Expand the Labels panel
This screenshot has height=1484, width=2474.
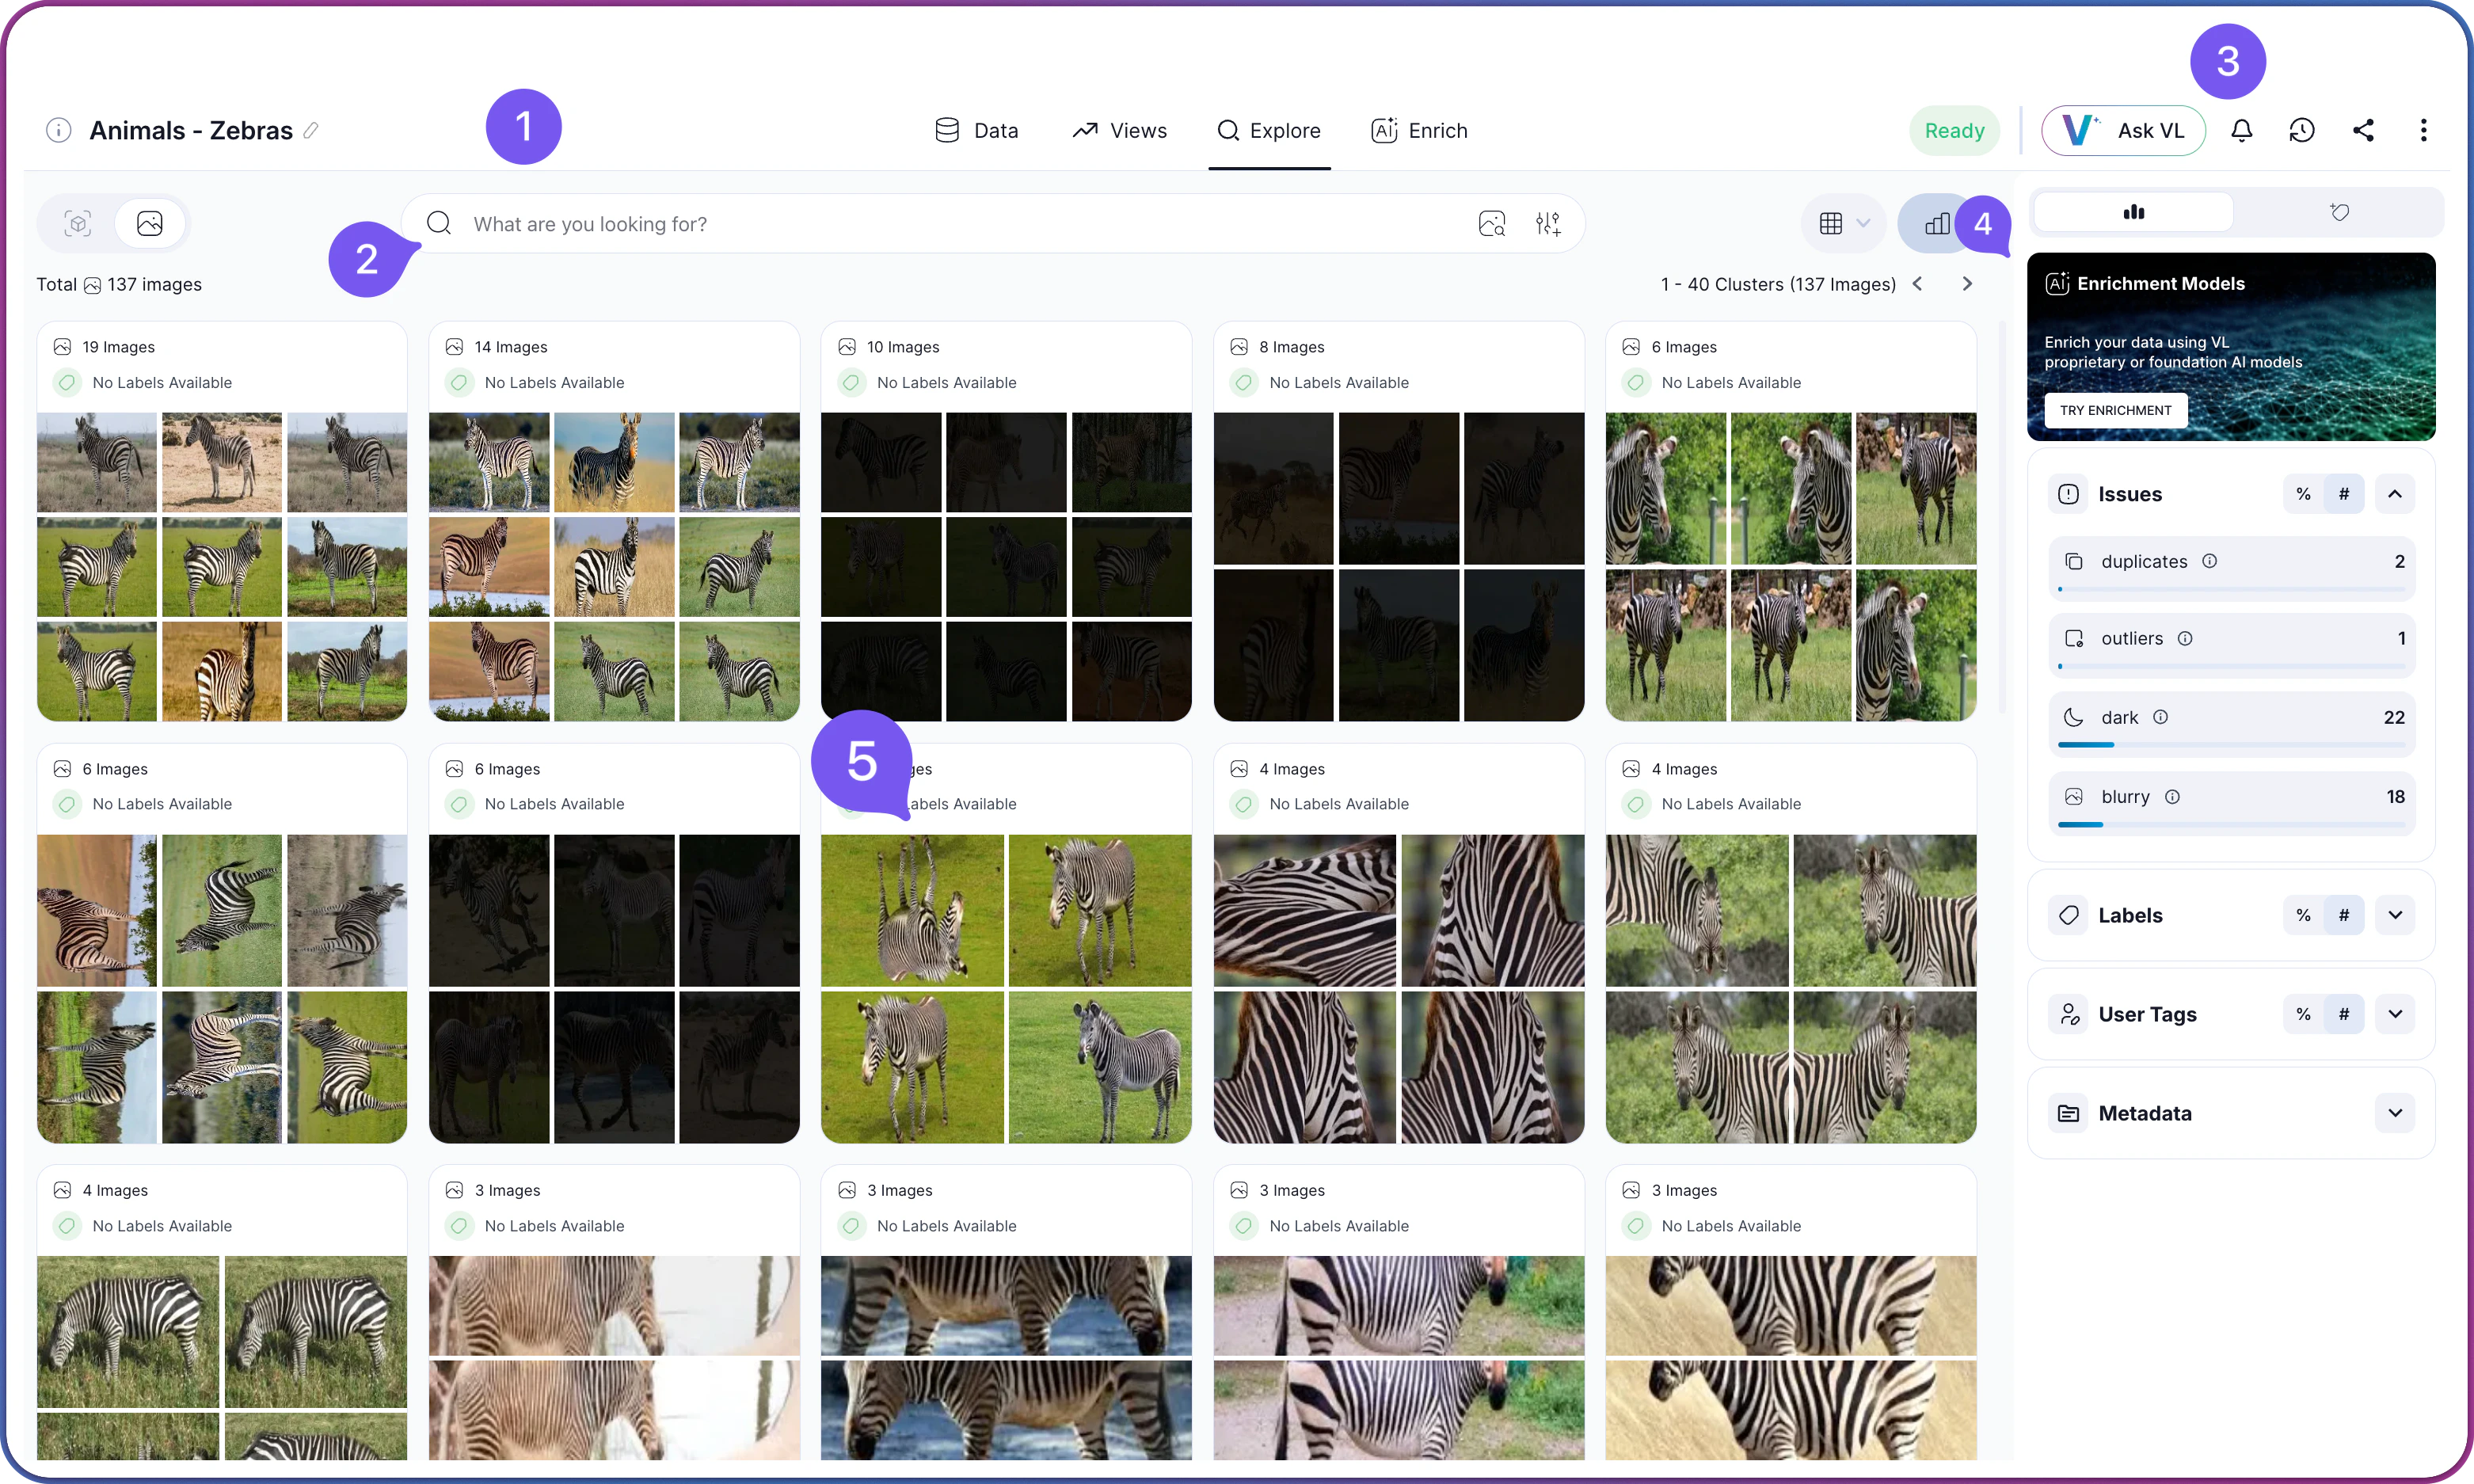click(2395, 915)
